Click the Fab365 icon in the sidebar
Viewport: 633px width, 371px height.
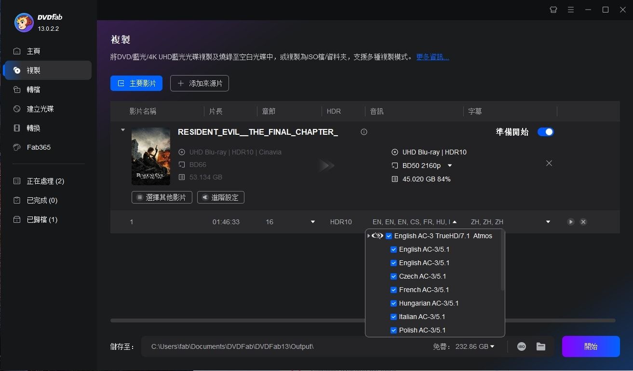(17, 147)
